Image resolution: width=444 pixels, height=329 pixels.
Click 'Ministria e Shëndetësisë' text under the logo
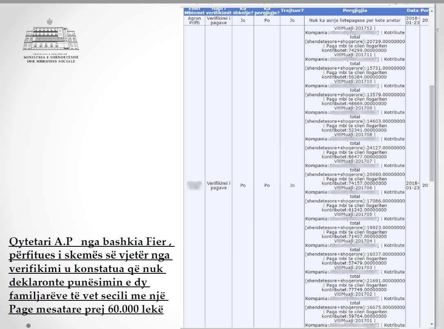click(51, 57)
